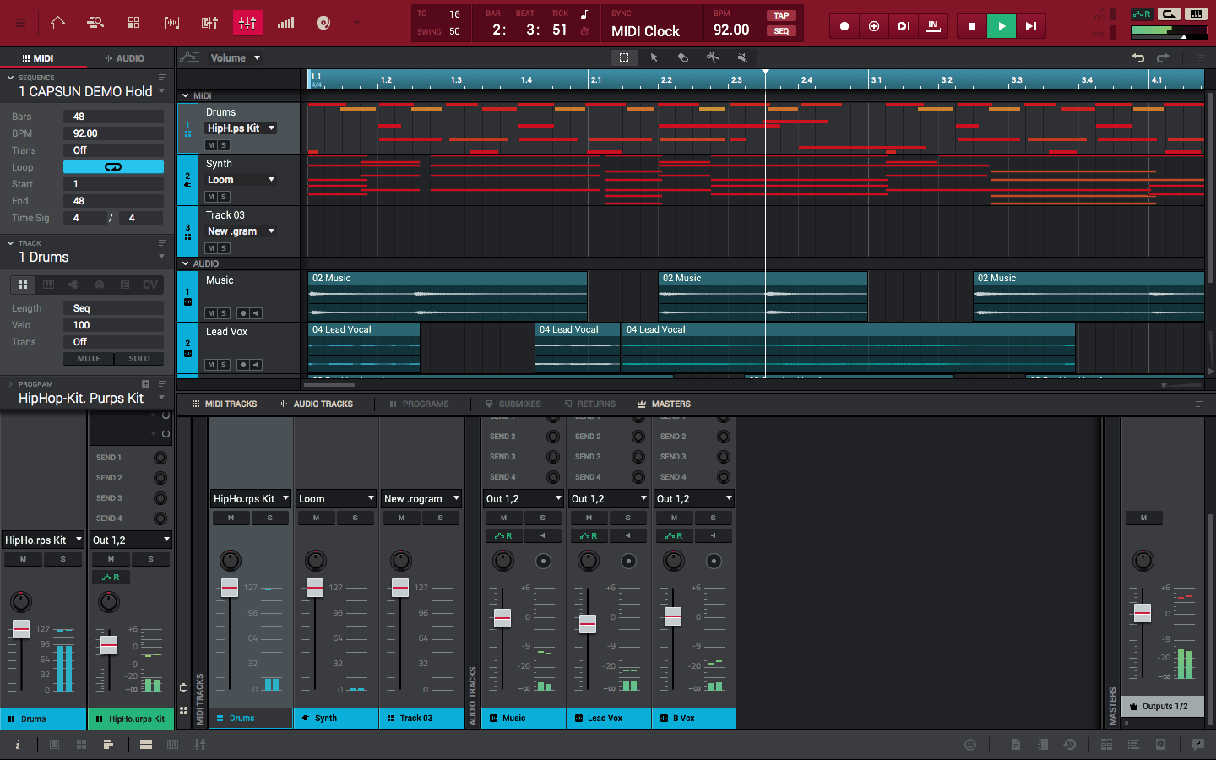Click the master output volume fader

(1143, 612)
